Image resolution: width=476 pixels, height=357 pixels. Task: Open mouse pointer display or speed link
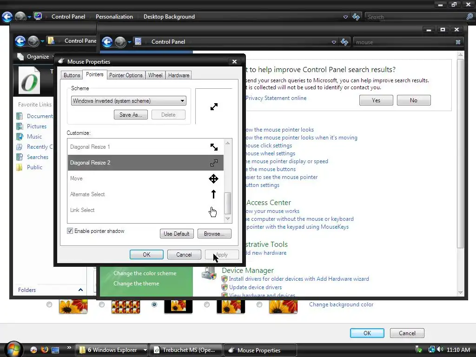pyautogui.click(x=286, y=161)
